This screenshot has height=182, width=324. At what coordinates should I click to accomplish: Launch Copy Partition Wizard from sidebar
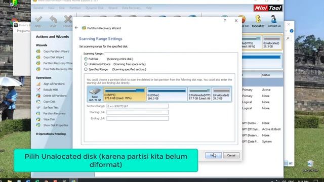coord(56,52)
